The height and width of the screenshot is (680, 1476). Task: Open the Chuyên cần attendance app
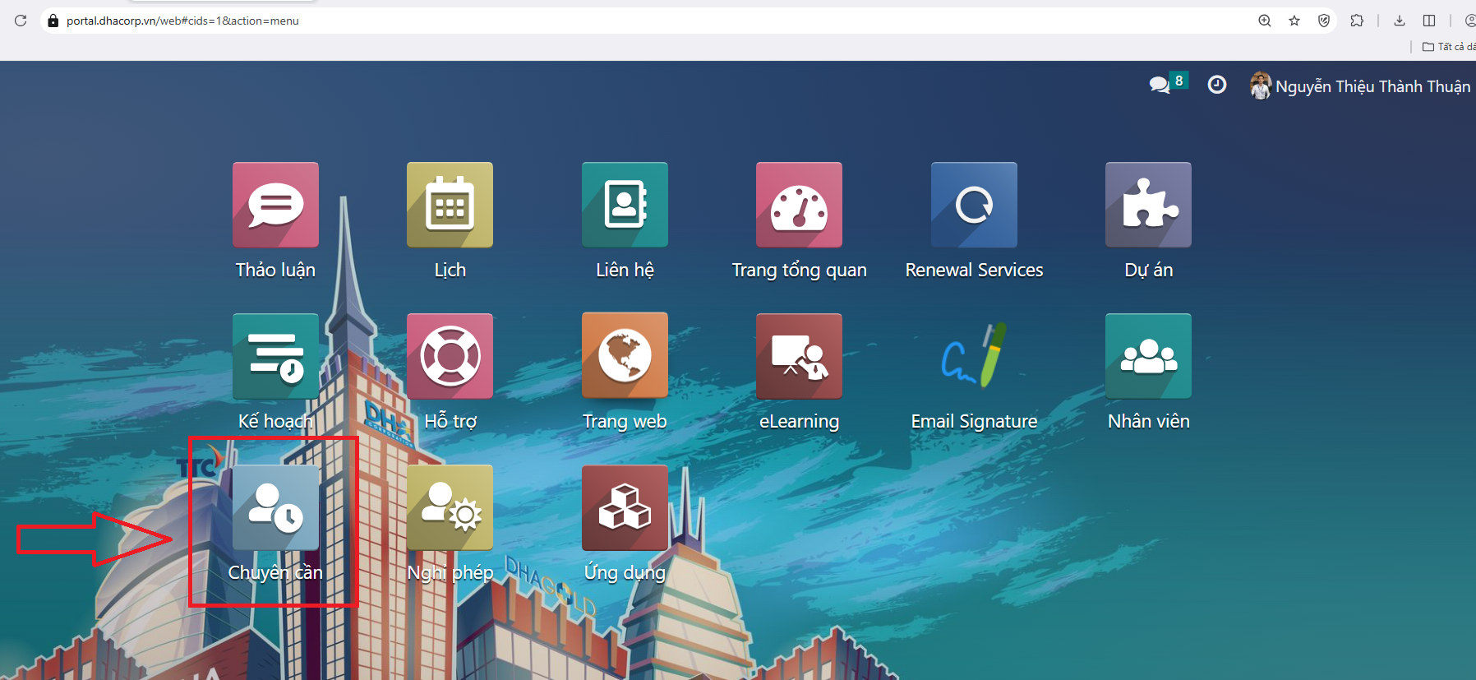tap(275, 508)
